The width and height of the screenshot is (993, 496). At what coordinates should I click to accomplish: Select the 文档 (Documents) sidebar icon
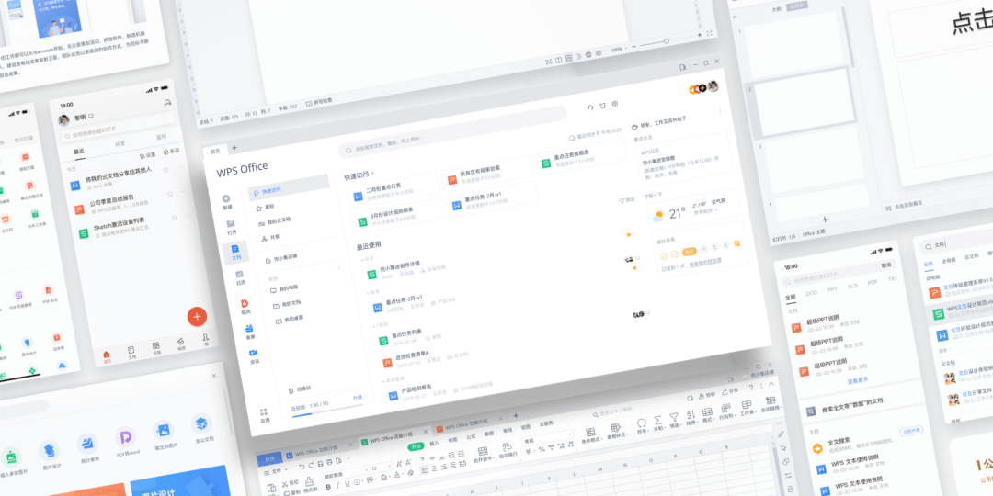(235, 249)
